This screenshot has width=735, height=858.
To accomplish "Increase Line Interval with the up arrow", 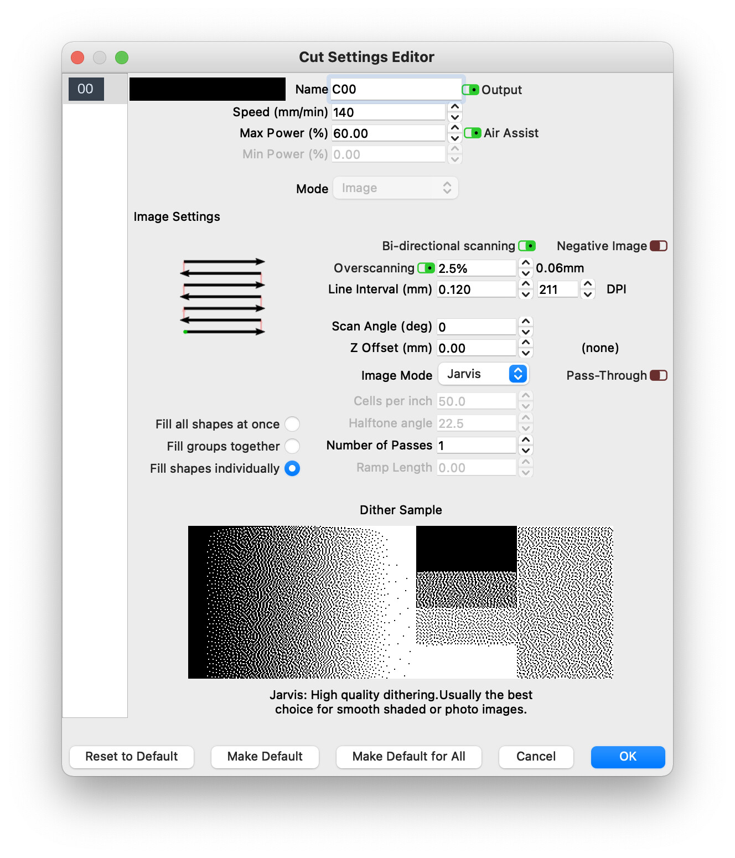I will tap(526, 284).
